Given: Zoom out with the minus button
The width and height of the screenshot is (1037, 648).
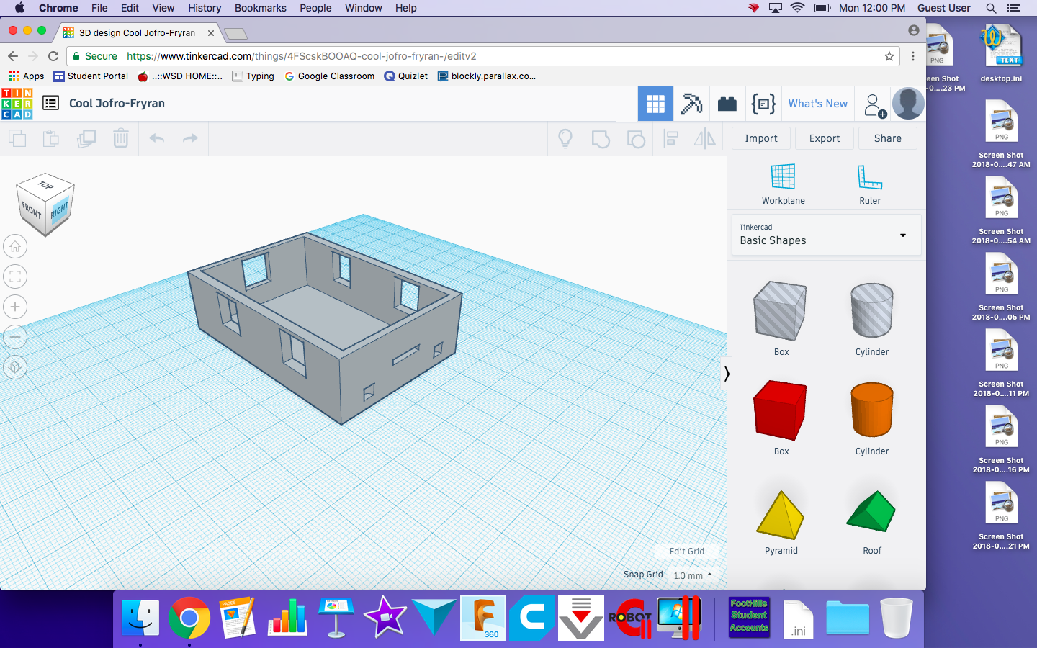Looking at the screenshot, I should [x=15, y=337].
